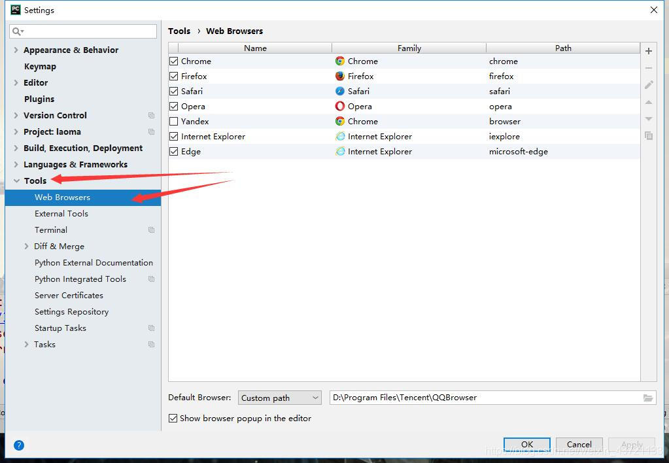Click project-level icon beside Terminal
The image size is (669, 463).
tap(151, 230)
